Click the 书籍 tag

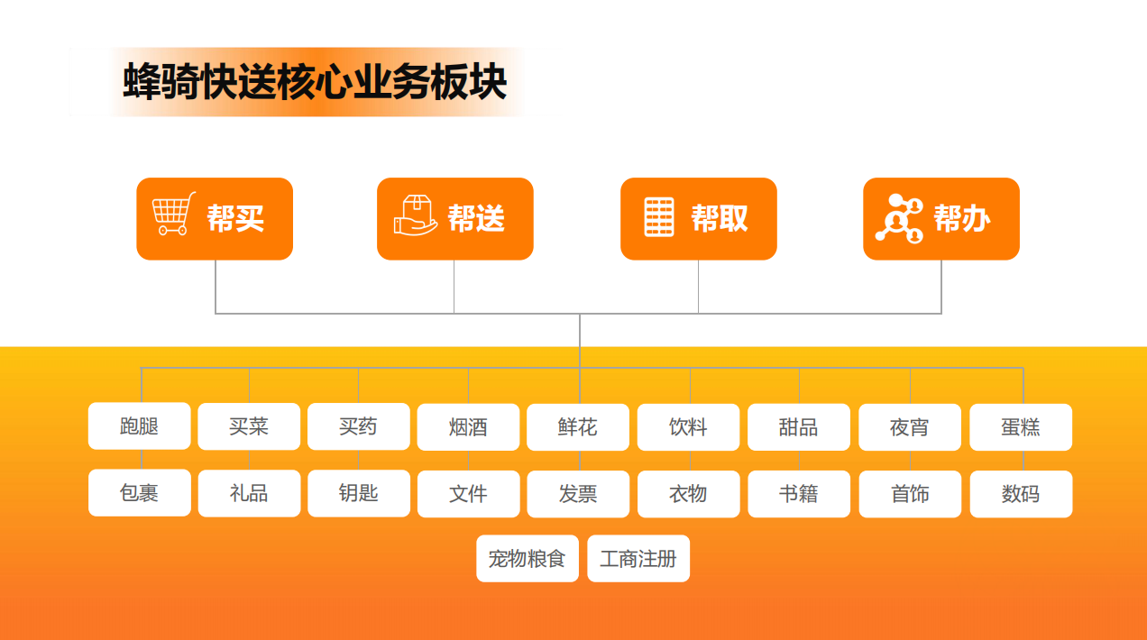pos(799,494)
